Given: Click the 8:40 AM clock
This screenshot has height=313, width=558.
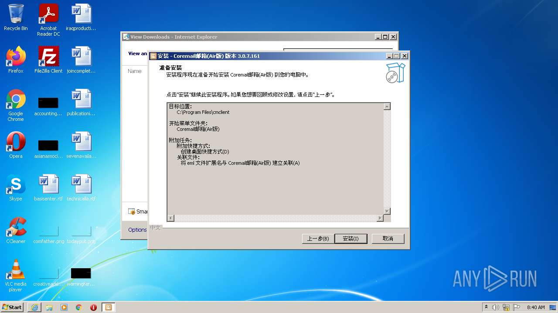Looking at the screenshot, I should point(536,307).
